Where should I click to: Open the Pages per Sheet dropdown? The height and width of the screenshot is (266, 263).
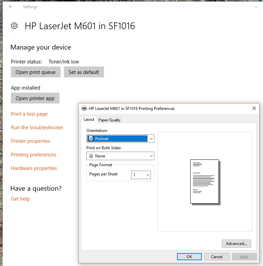coord(141,175)
